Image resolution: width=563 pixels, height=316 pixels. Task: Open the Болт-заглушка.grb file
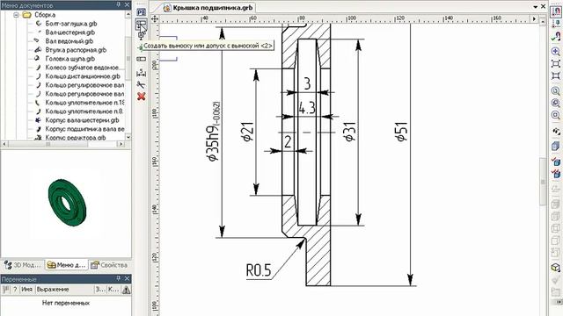coord(71,24)
